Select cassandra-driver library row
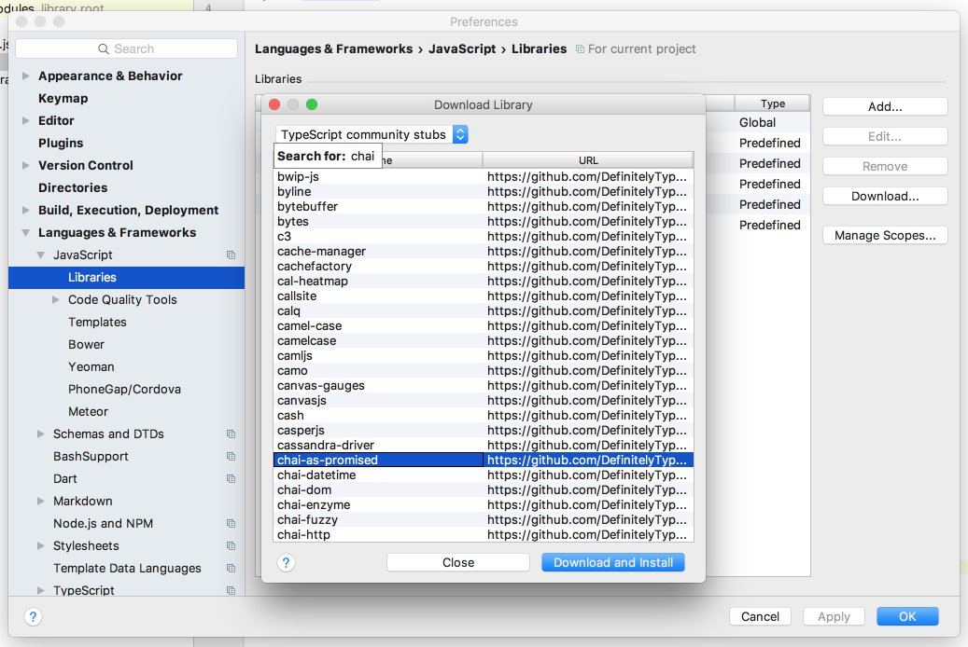 [x=484, y=446]
